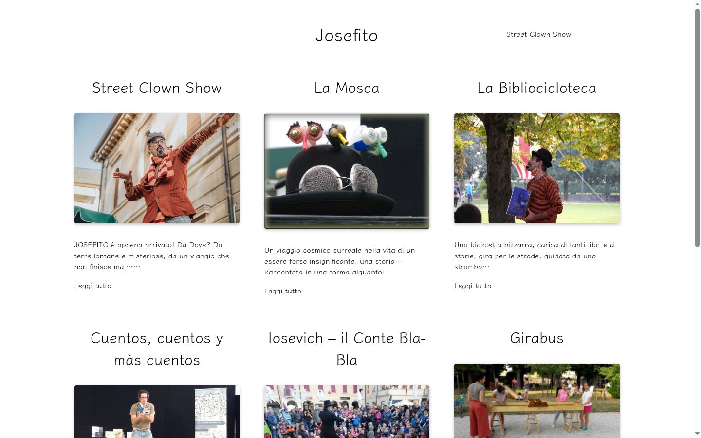View the Cuentos storyteller stage photo
Image resolution: width=701 pixels, height=438 pixels.
click(x=157, y=412)
